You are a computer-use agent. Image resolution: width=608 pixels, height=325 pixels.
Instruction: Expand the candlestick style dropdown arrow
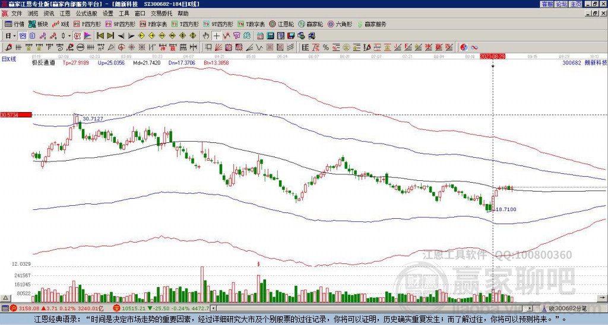(x=69, y=36)
